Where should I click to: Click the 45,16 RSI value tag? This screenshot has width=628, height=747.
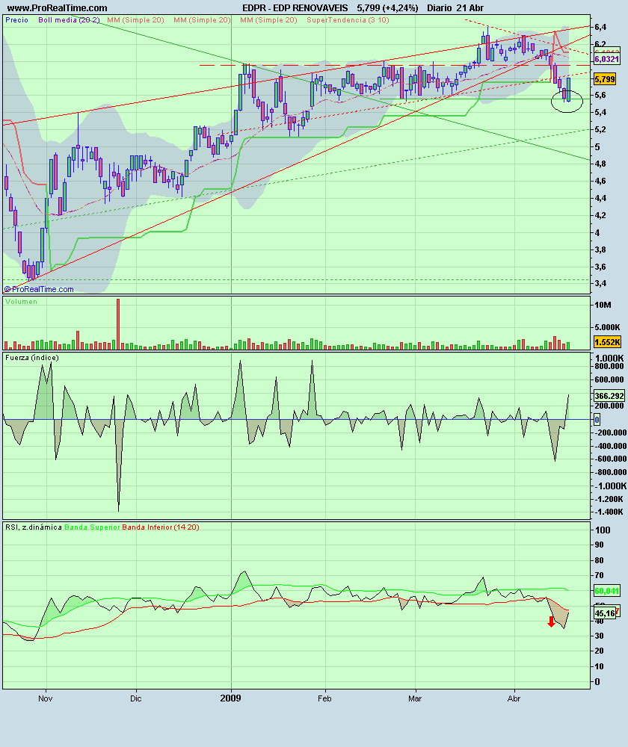click(x=604, y=613)
